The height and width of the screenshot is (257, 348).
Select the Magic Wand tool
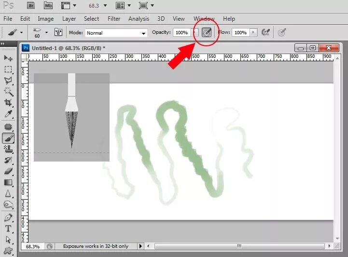(x=8, y=92)
